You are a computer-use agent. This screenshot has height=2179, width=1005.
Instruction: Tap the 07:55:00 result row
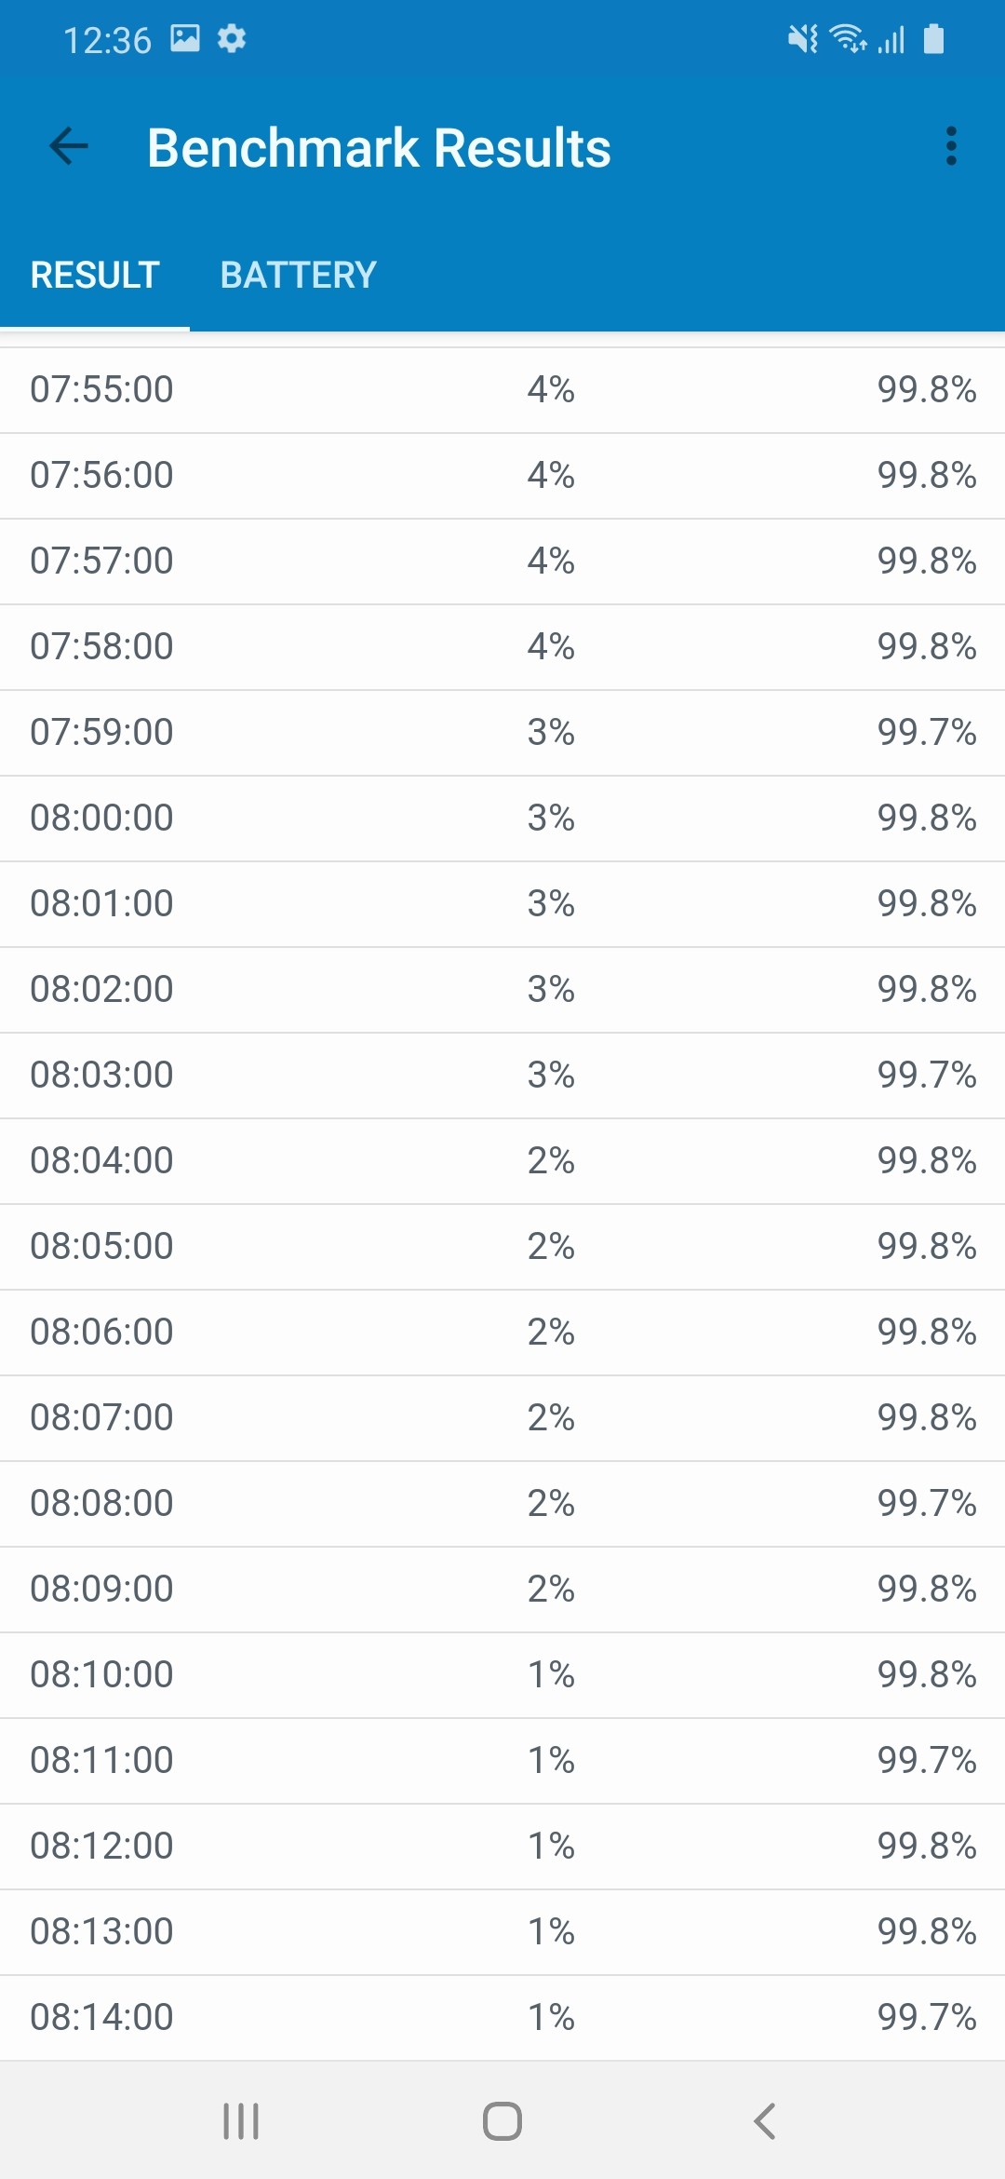click(502, 389)
